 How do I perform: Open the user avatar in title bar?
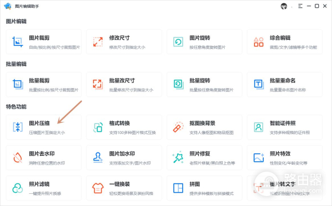tap(284, 6)
